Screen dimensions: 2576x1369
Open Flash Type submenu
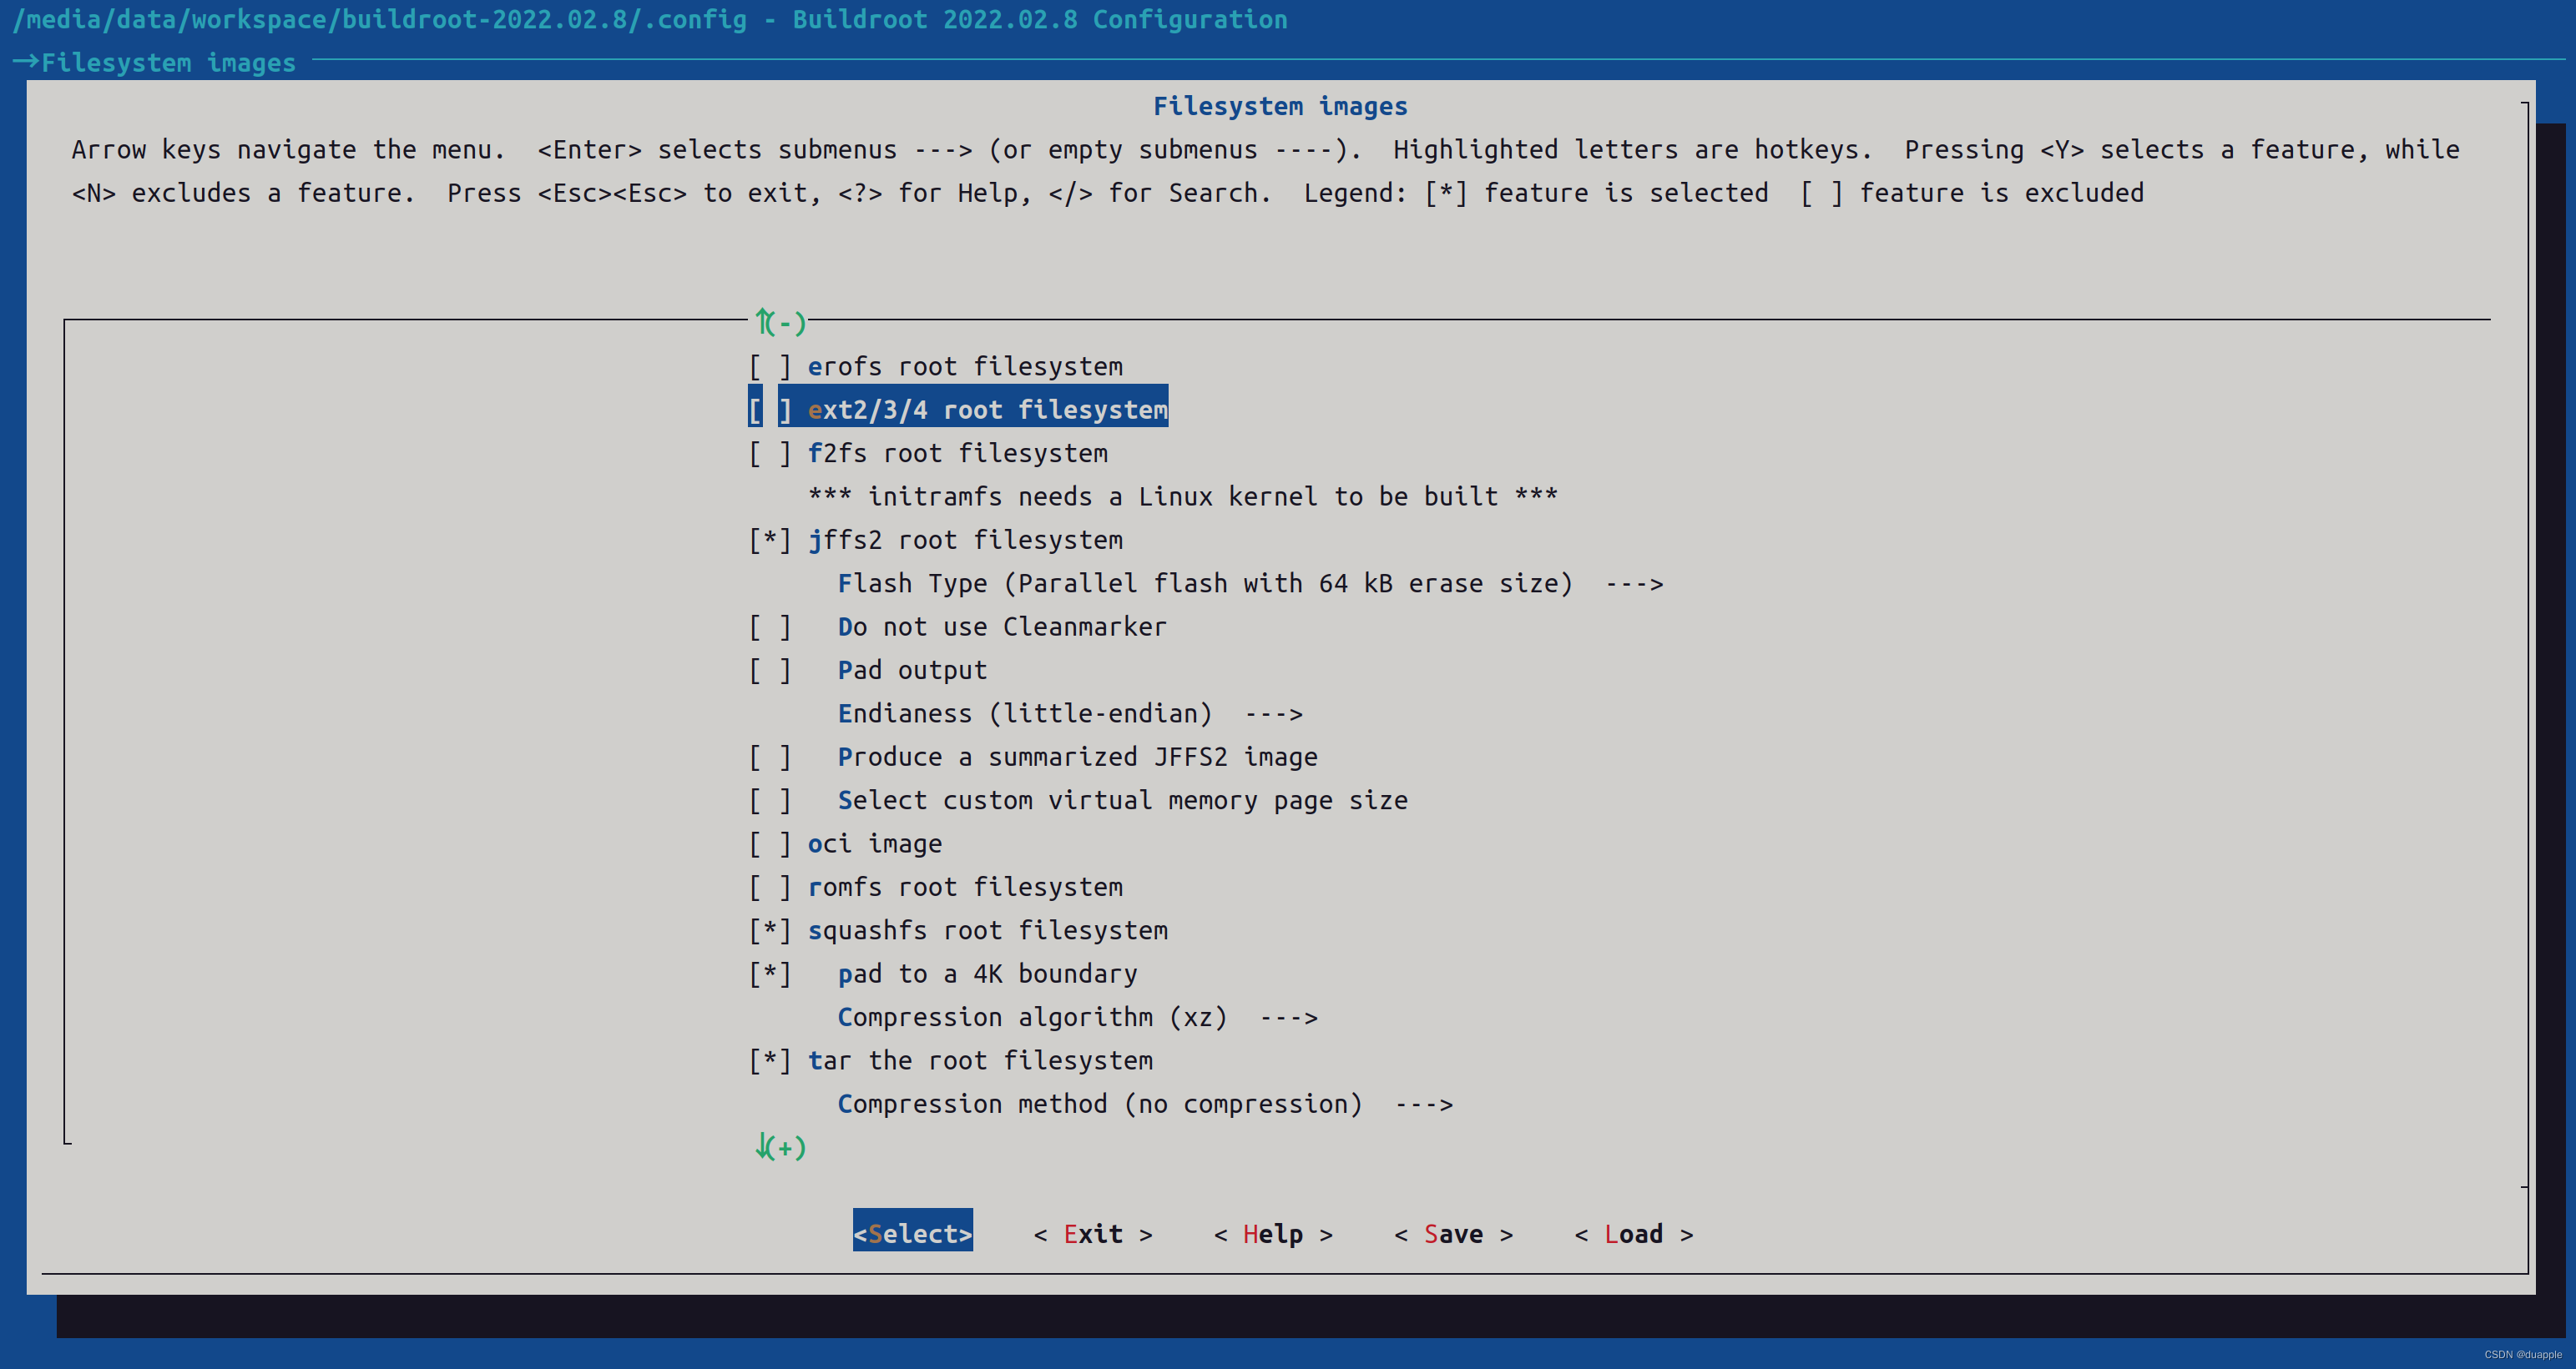pos(1249,584)
